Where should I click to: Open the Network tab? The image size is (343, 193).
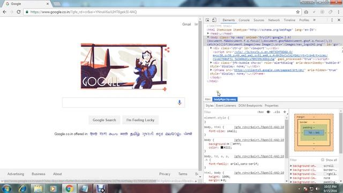point(274,20)
